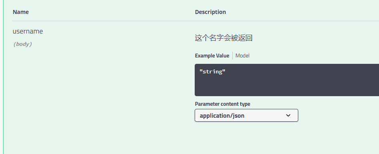Click the Name column header
This screenshot has height=154, width=379.
click(21, 12)
